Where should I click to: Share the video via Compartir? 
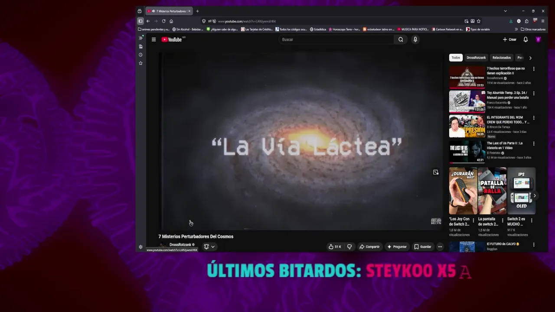pos(369,247)
